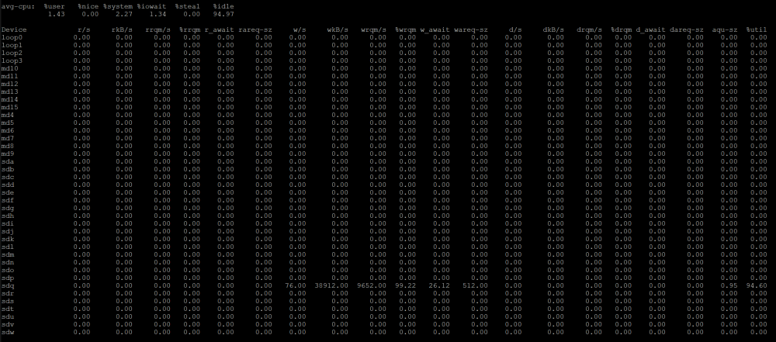776x342 pixels.
Task: Click the drqm/s column header
Action: click(x=590, y=29)
